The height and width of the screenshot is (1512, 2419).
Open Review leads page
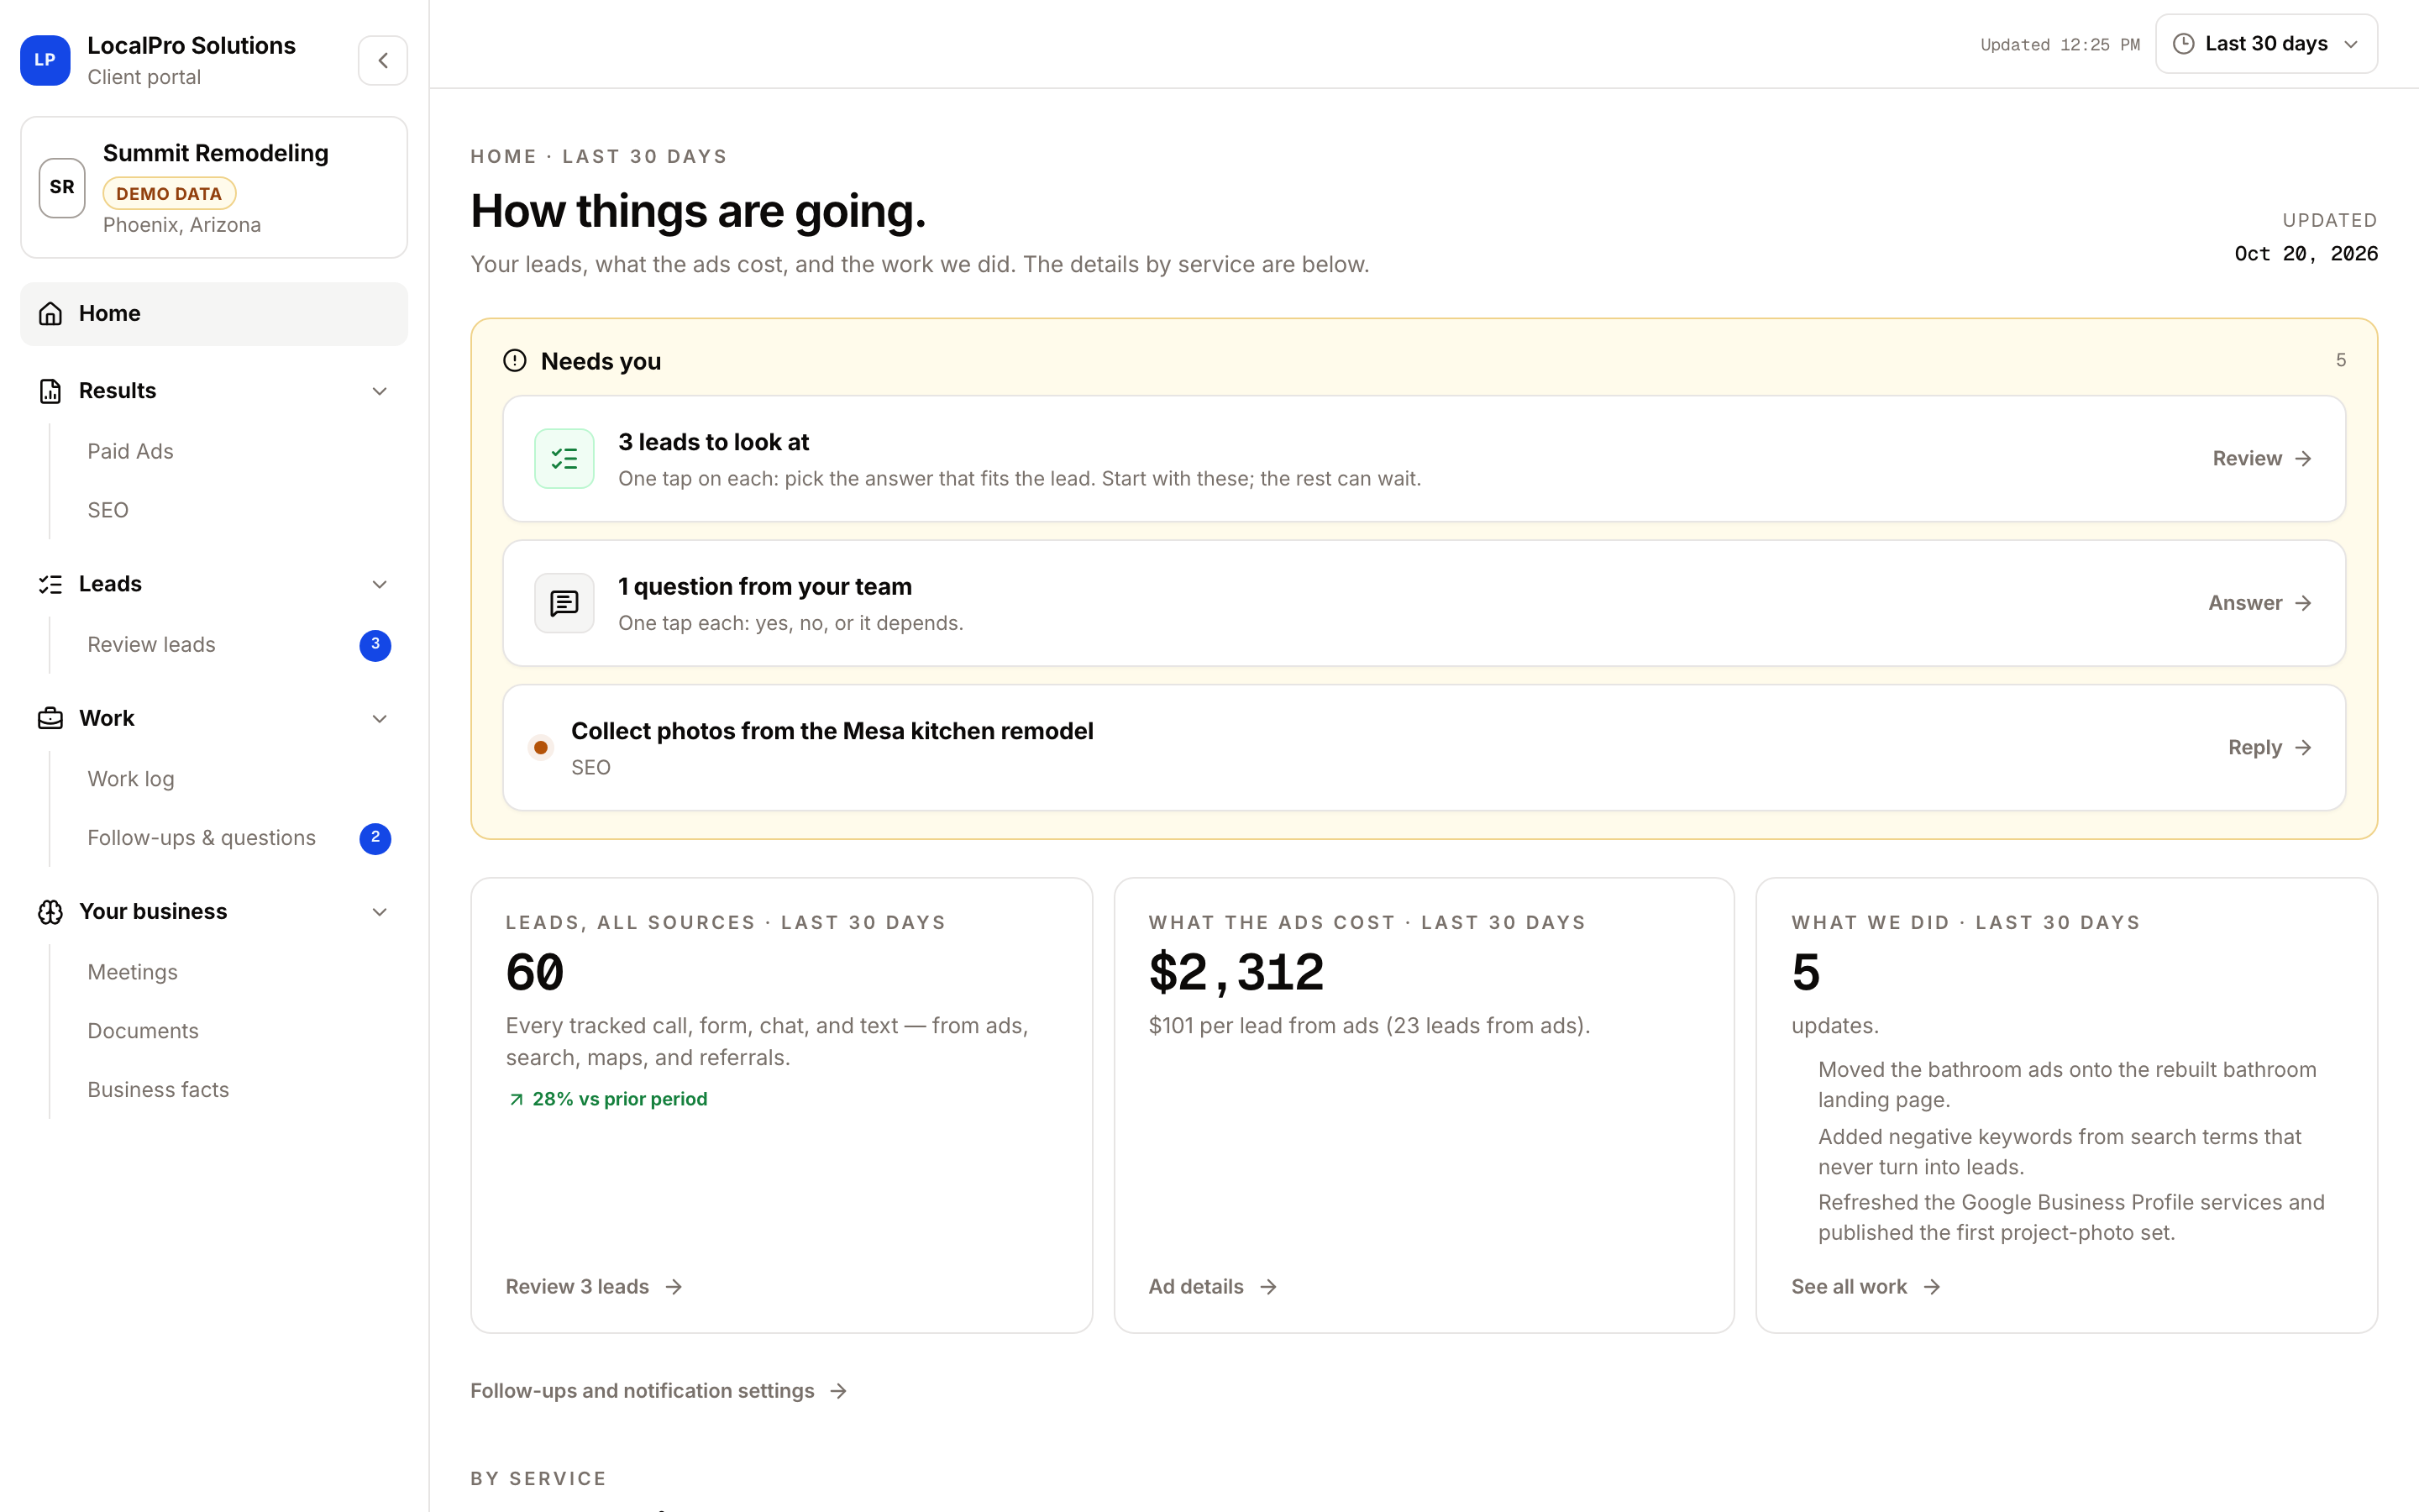151,645
